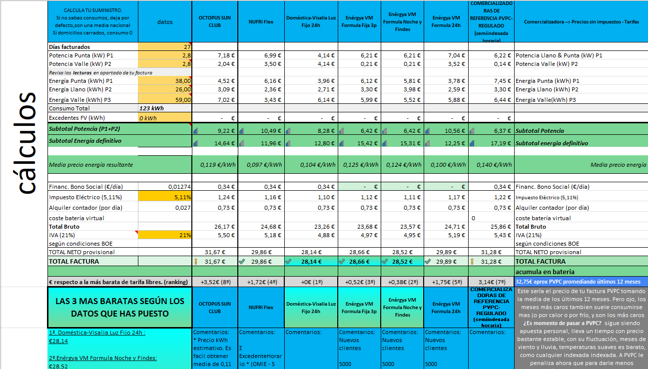Screen dimensions: 648x369
Task: Select Consumo Total value '123 kWh'
Action: point(165,108)
